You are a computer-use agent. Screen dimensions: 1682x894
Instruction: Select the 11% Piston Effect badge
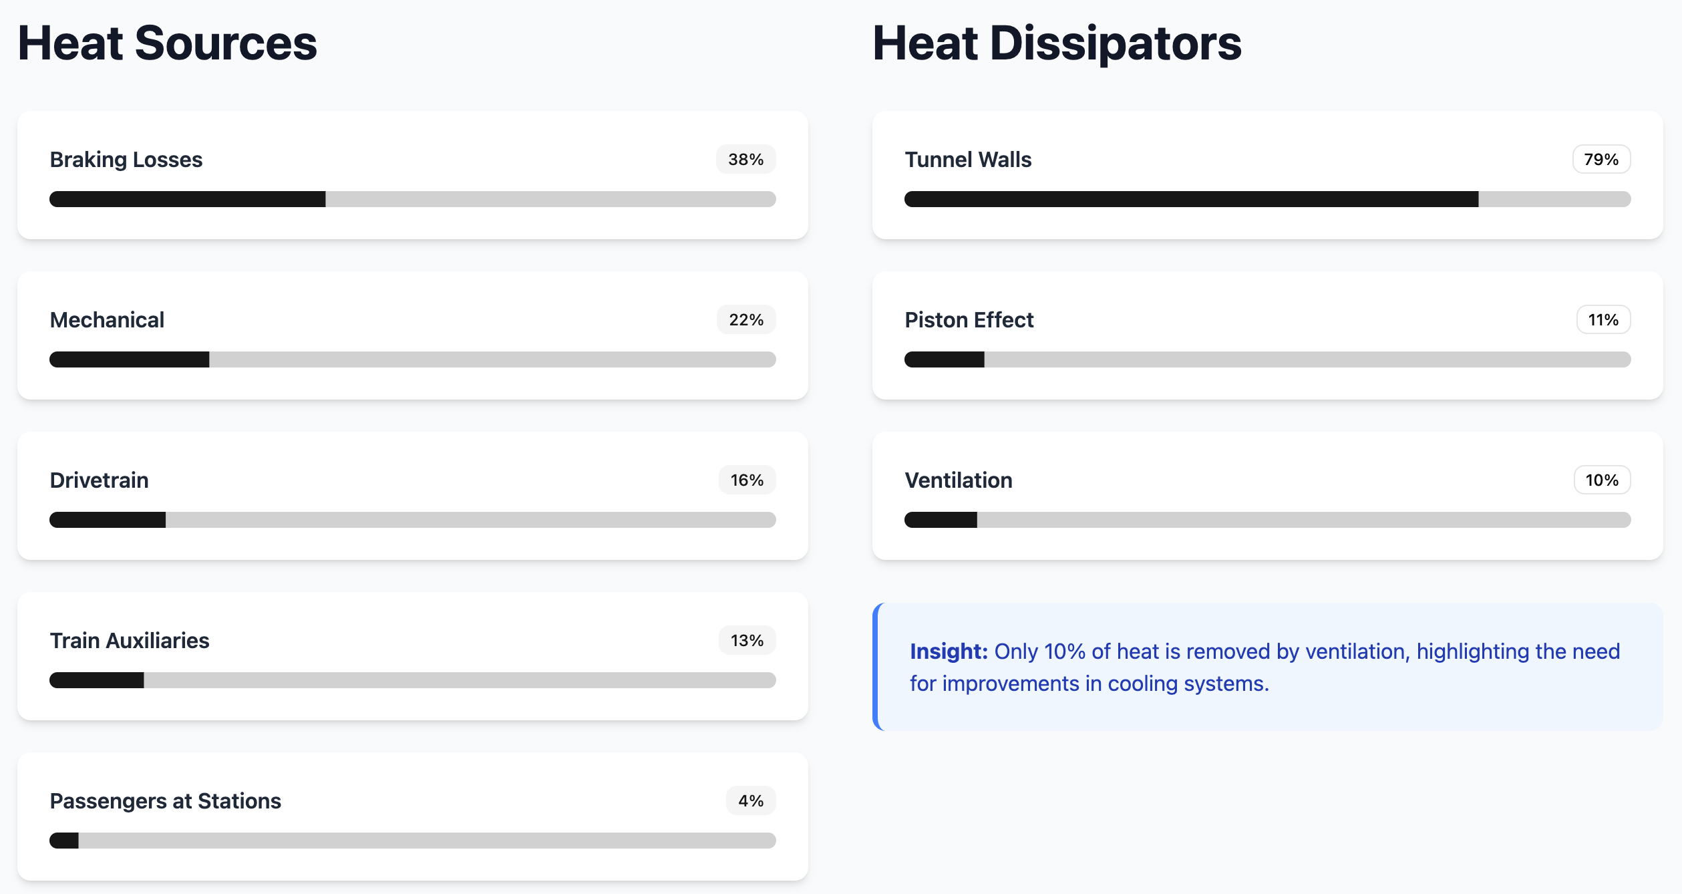1603,319
